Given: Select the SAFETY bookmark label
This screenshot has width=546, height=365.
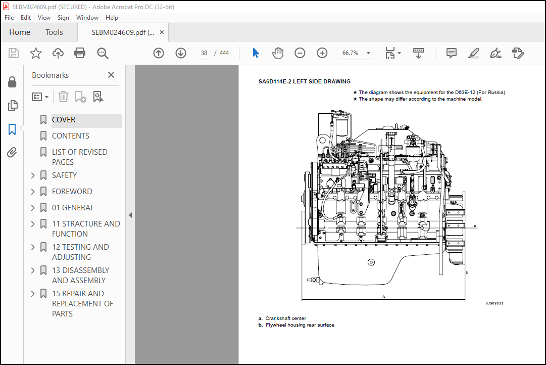Looking at the screenshot, I should coord(65,175).
